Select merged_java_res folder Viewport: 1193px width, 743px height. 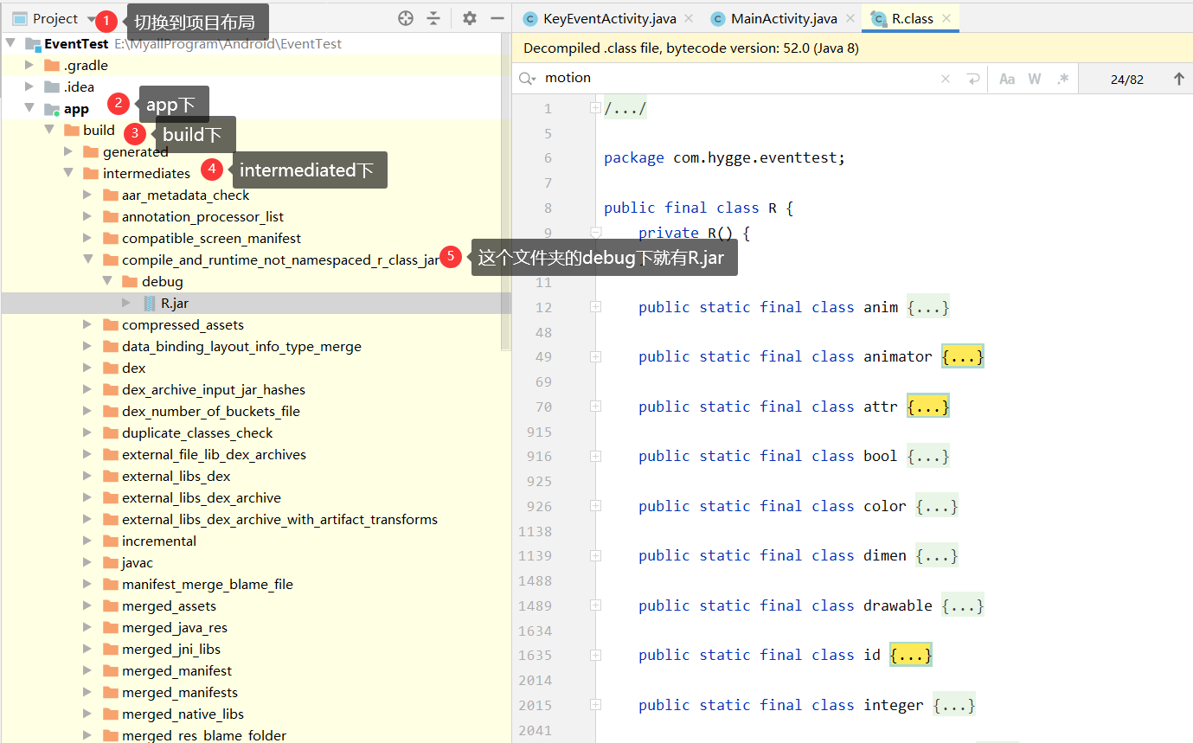tap(175, 627)
